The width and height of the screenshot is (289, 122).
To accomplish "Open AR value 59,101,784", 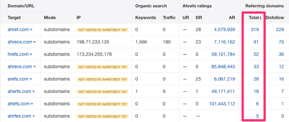I will pos(223,54).
